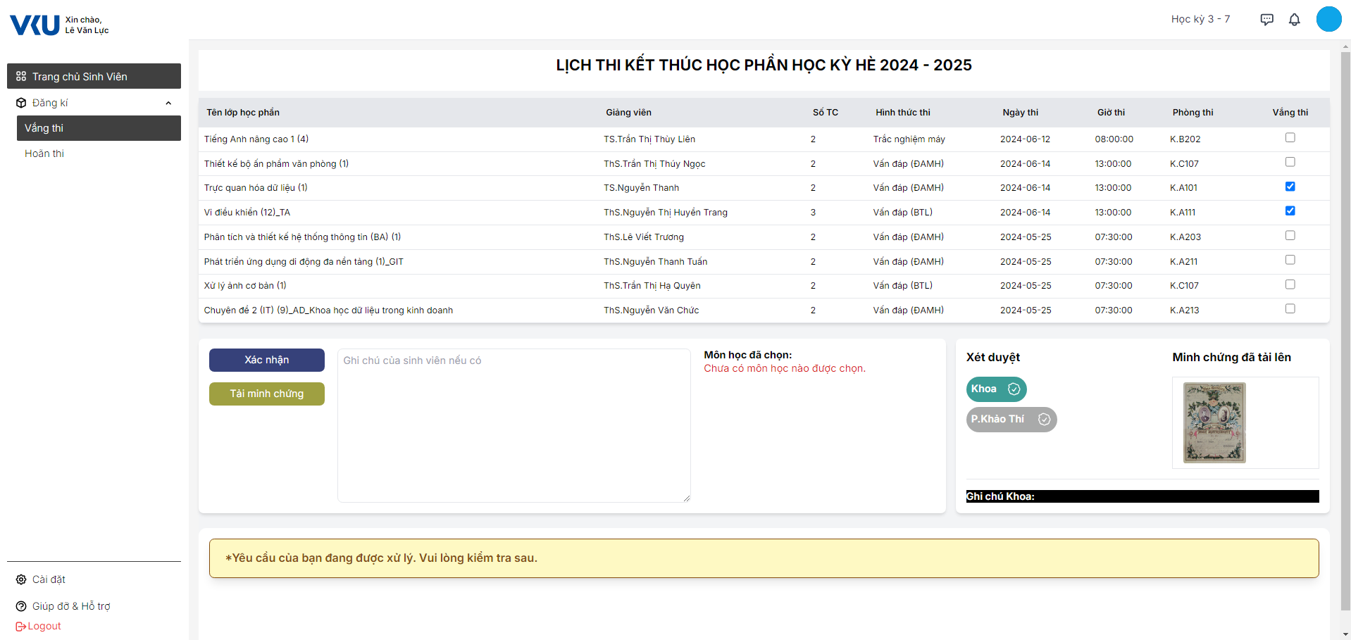Collapse the Đăng kí menu chevron
Viewport: 1351px width, 640px height.
click(168, 103)
